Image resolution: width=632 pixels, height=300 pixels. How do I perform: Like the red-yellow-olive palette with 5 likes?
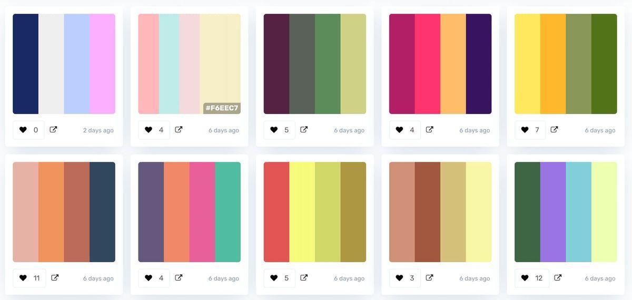[x=279, y=278]
